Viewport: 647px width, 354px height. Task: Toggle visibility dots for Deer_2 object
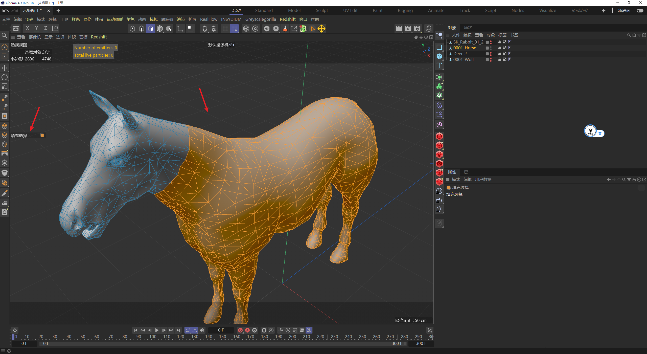[491, 54]
